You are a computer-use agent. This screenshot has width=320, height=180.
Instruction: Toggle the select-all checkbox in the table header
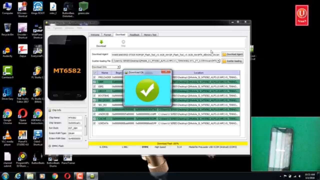94,73
